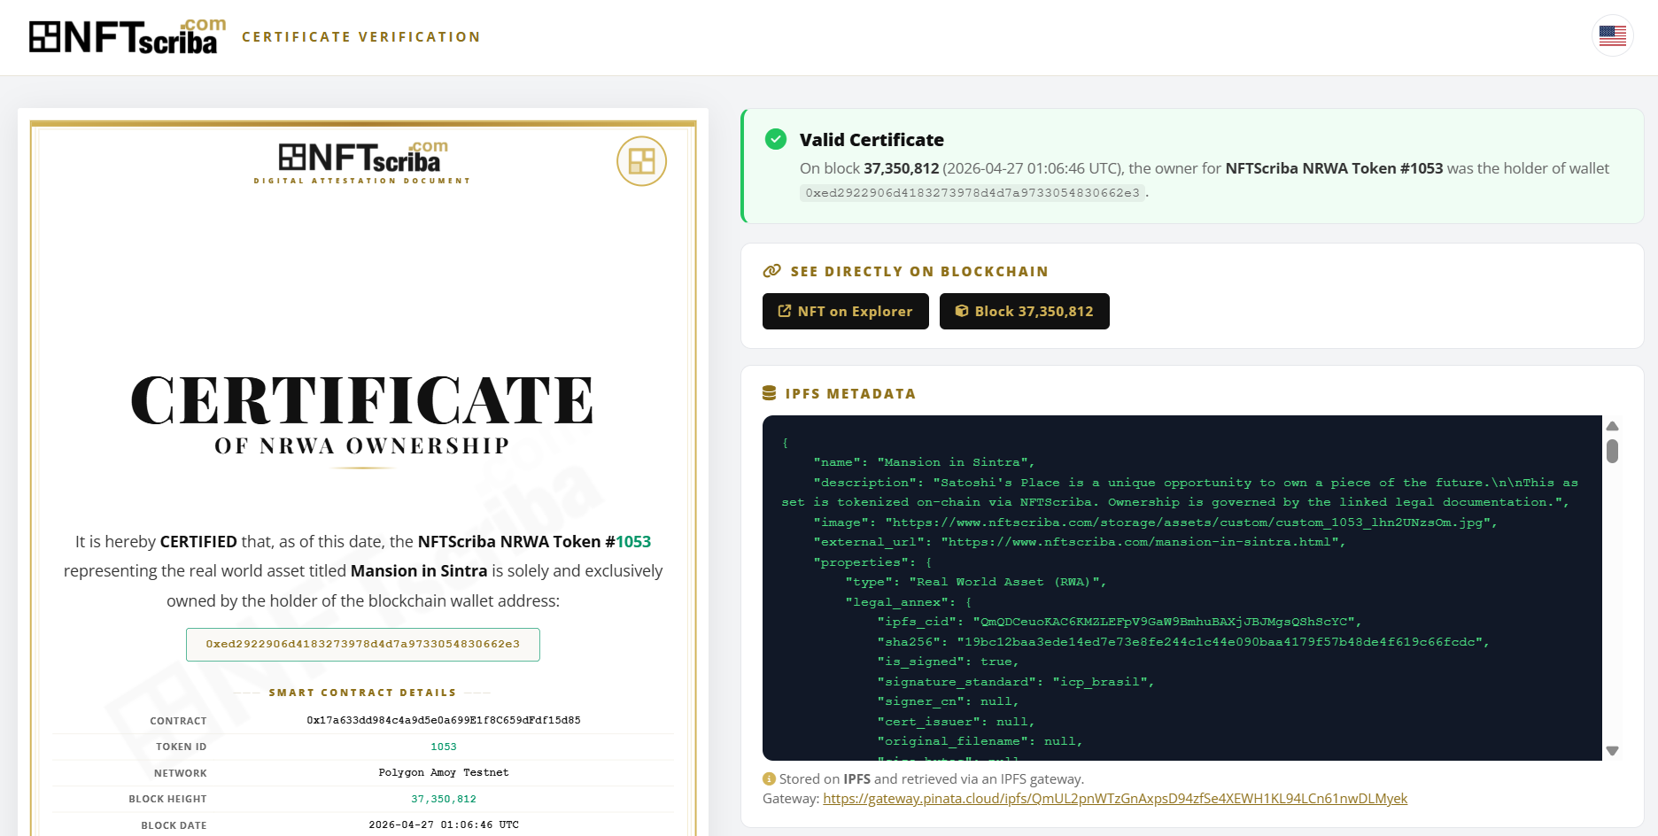This screenshot has width=1658, height=836.
Task: Open NFT on Explorer button
Action: pos(846,311)
